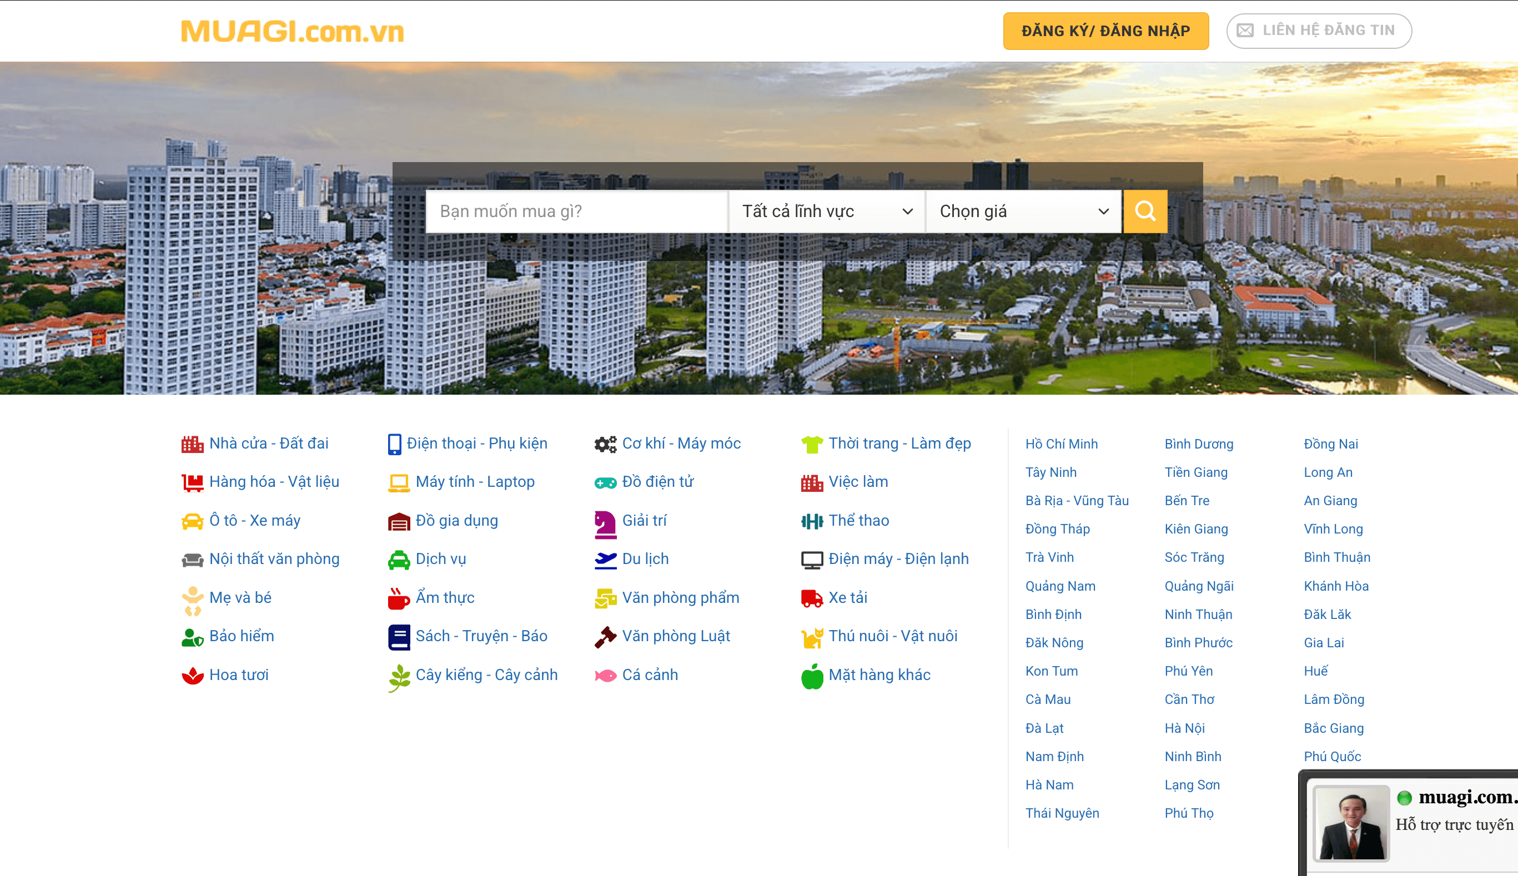Click the Thời trang - Làm đẹp shirt icon
The height and width of the screenshot is (876, 1518).
tap(812, 444)
